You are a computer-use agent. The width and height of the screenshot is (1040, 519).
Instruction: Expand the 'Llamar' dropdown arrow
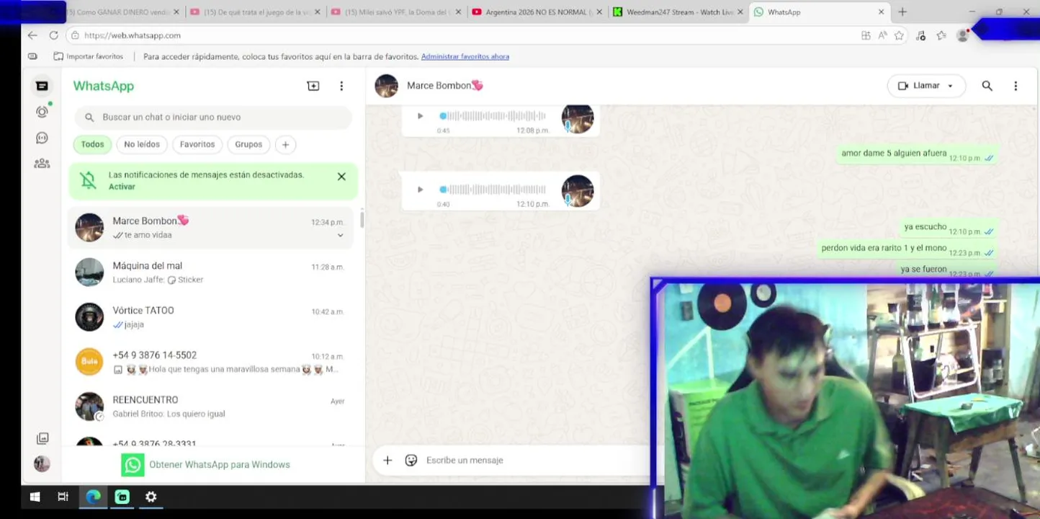click(950, 86)
